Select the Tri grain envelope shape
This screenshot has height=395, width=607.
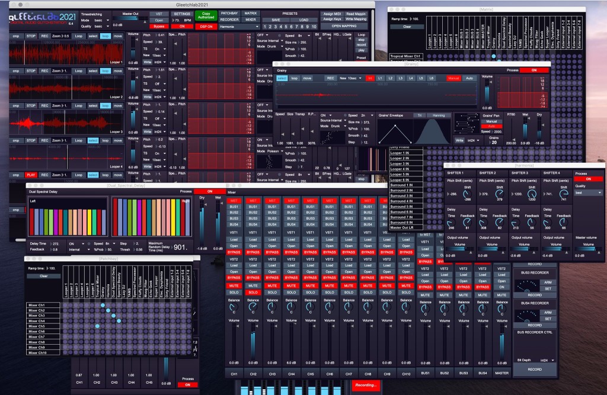[x=420, y=115]
